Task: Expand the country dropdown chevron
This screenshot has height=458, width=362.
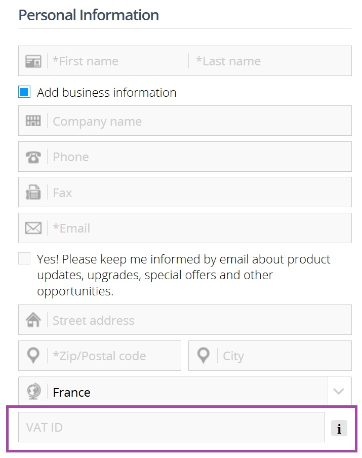Action: (339, 391)
